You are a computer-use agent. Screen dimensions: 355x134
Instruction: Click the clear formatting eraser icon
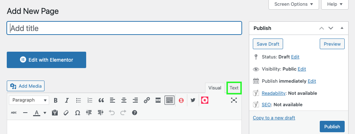66,113
